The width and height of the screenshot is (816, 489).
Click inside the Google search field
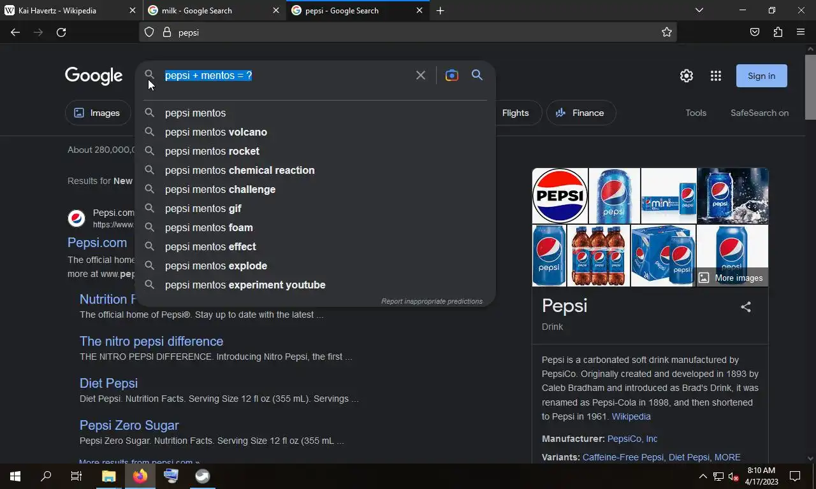click(288, 75)
